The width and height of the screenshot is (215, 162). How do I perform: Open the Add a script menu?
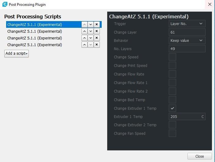coord(17,53)
